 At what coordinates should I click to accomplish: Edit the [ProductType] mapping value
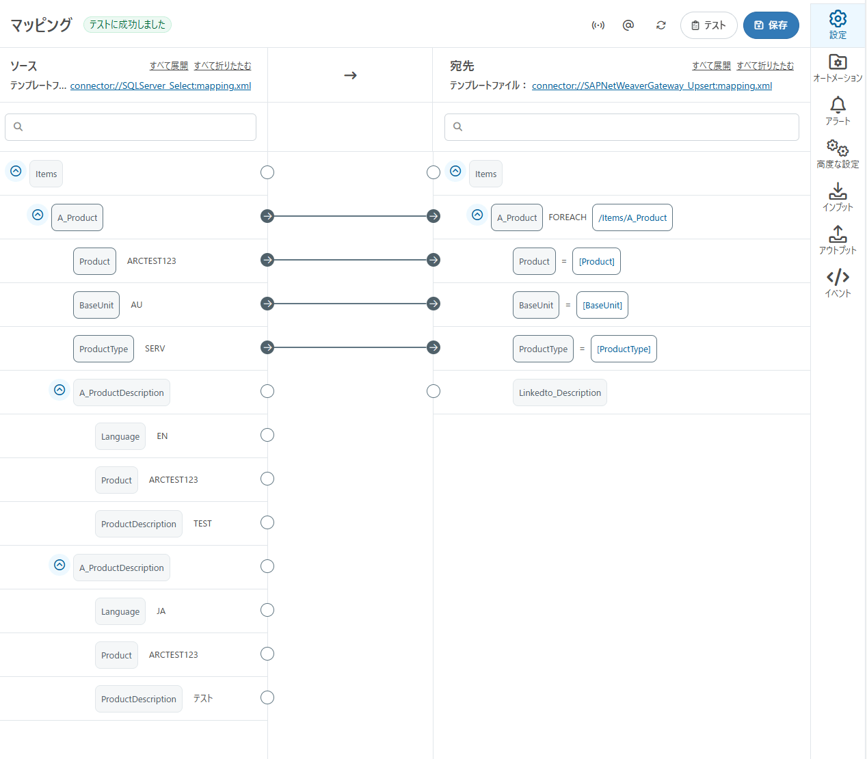tap(624, 349)
